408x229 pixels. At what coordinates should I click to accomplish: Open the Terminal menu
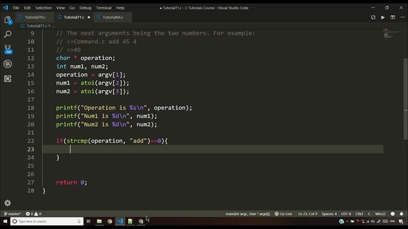point(104,8)
